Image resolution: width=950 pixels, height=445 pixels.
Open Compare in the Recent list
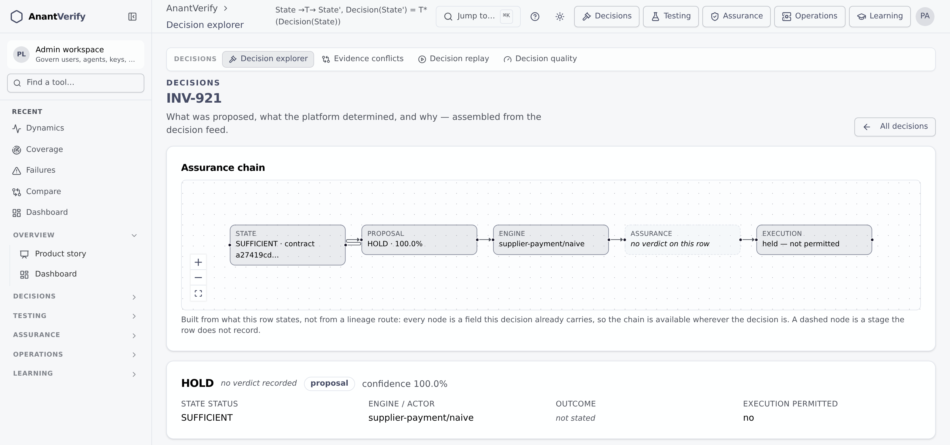coord(75,192)
